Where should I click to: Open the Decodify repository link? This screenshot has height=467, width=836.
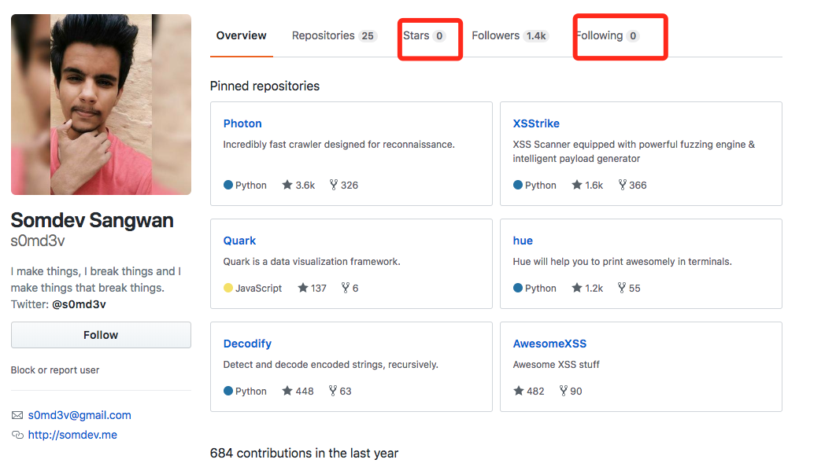click(x=247, y=344)
